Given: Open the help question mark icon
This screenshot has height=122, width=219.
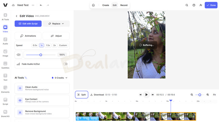Looking at the screenshot, I should coord(194,5).
